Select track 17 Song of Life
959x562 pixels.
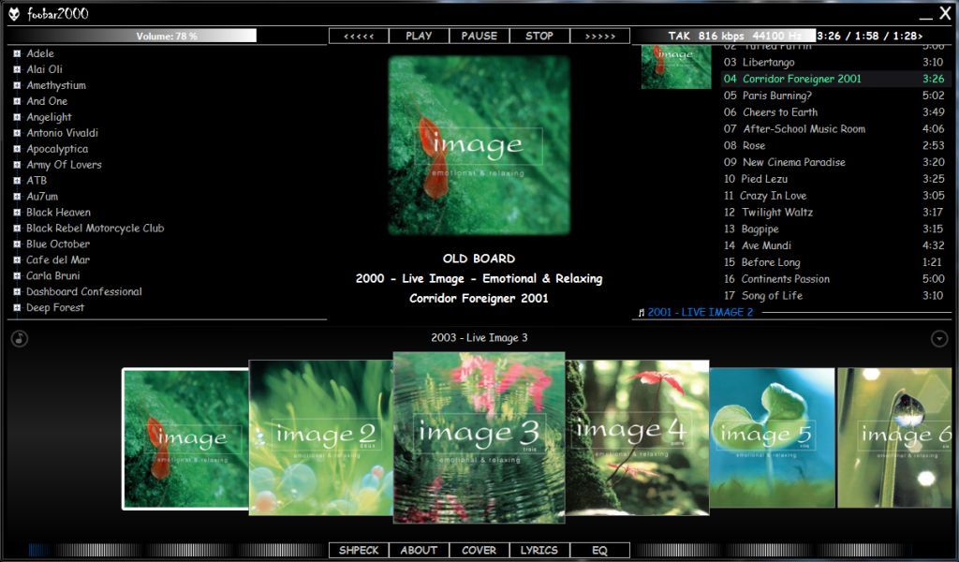tap(834, 296)
